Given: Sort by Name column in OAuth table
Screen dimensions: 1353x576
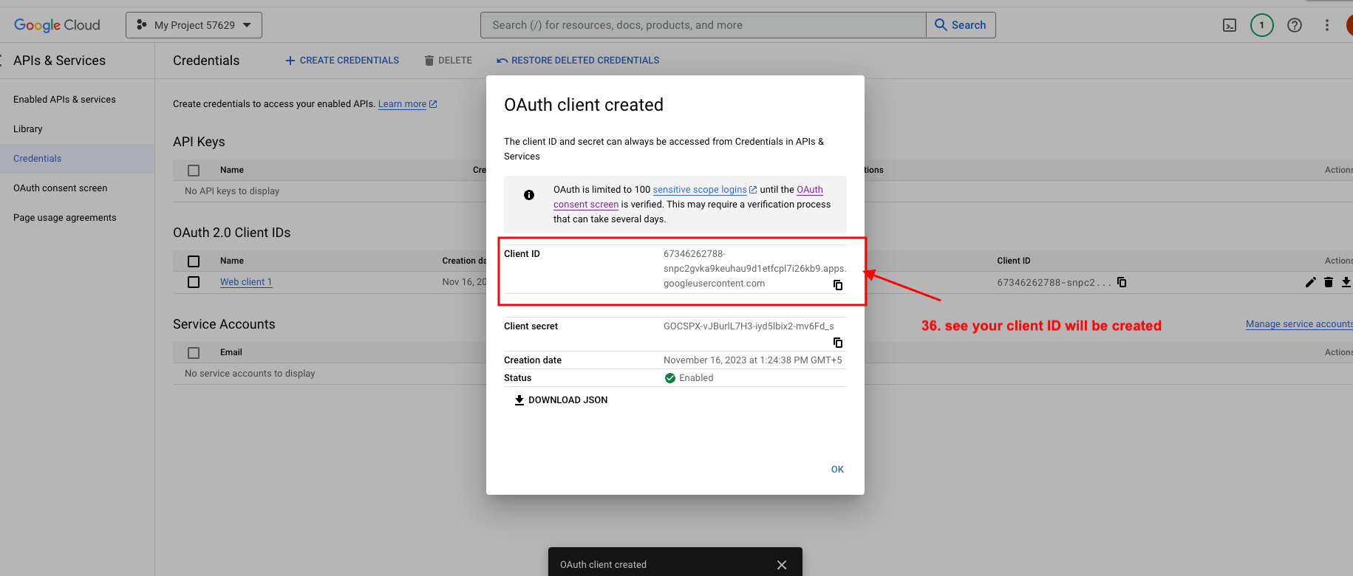Looking at the screenshot, I should (x=232, y=261).
